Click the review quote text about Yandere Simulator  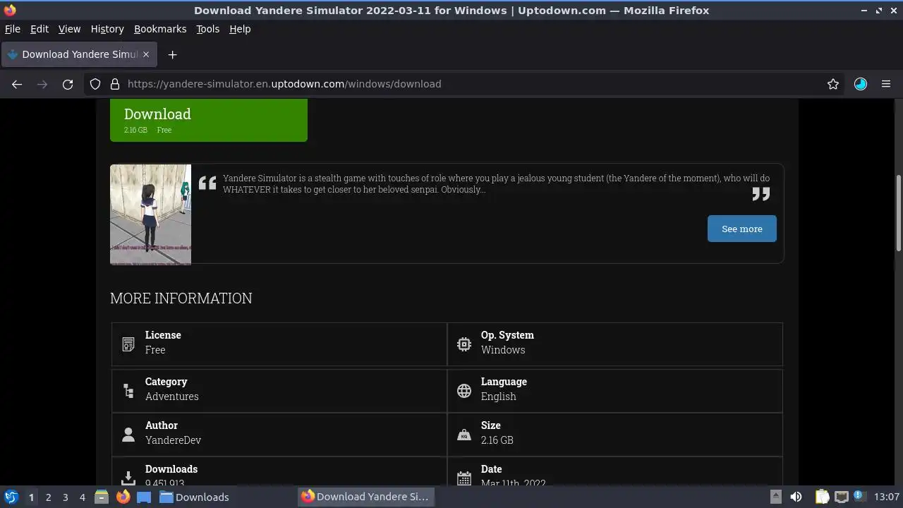496,183
